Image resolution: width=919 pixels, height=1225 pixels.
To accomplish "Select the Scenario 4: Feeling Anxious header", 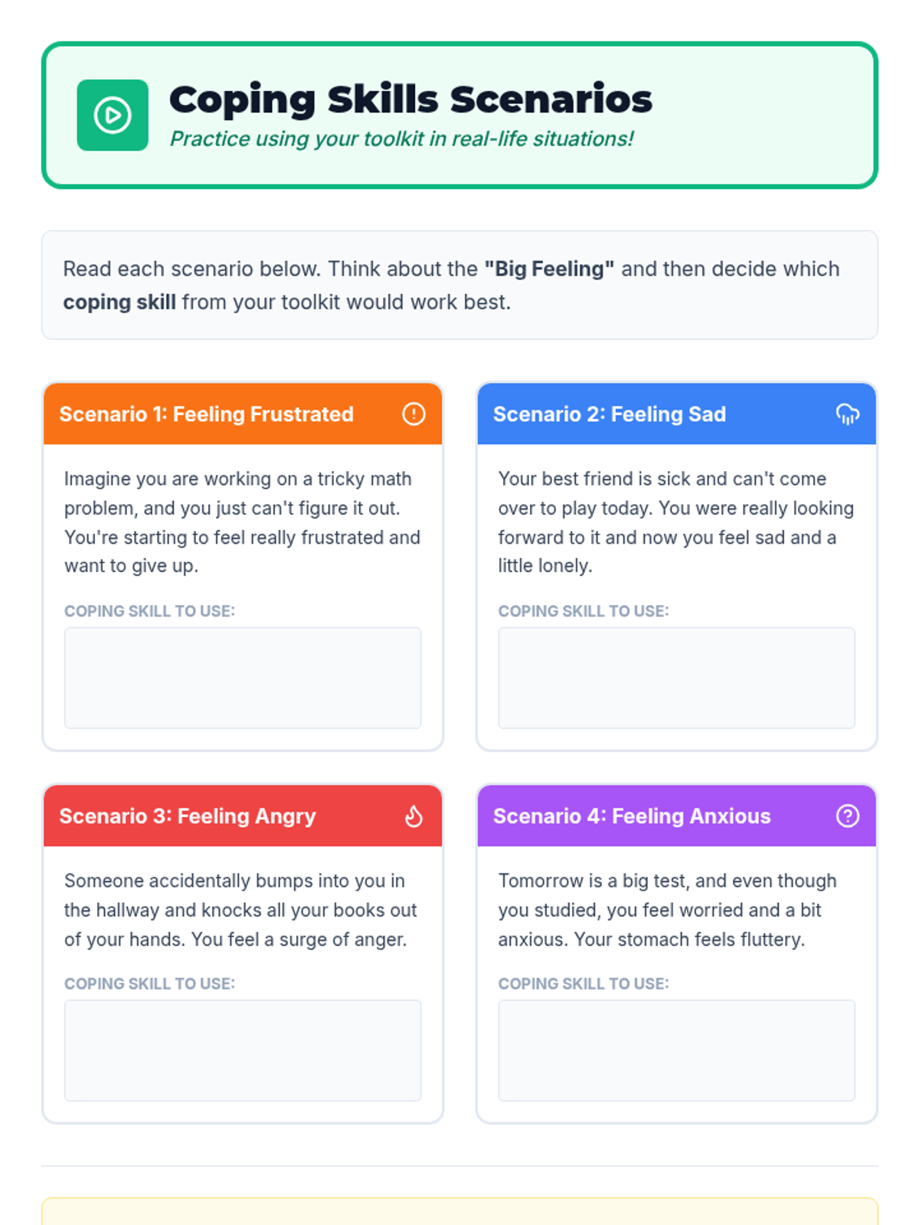I will pos(676,816).
